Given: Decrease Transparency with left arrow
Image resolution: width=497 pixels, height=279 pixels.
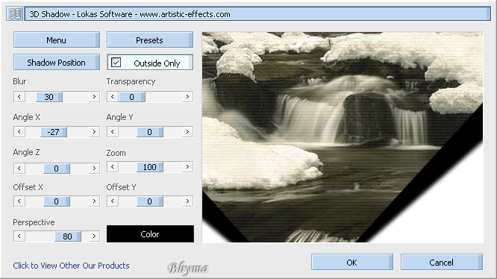Looking at the screenshot, I should 113,96.
